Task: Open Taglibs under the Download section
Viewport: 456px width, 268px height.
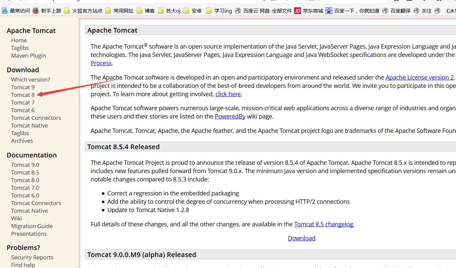Action: coord(20,133)
